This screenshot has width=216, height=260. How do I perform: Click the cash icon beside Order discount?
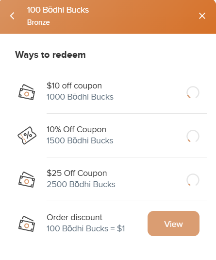tap(27, 224)
